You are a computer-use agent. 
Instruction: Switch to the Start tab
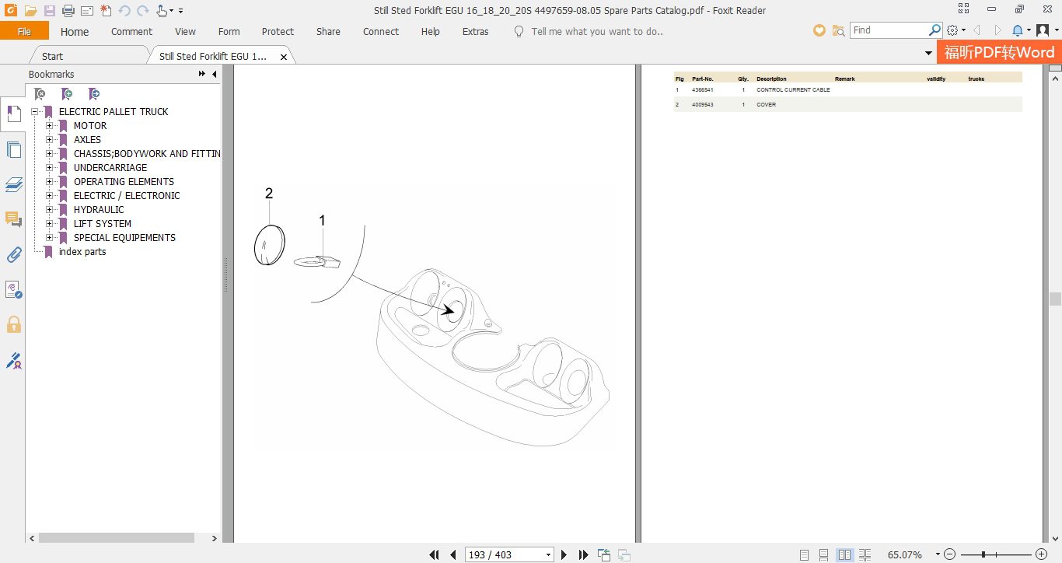[53, 56]
